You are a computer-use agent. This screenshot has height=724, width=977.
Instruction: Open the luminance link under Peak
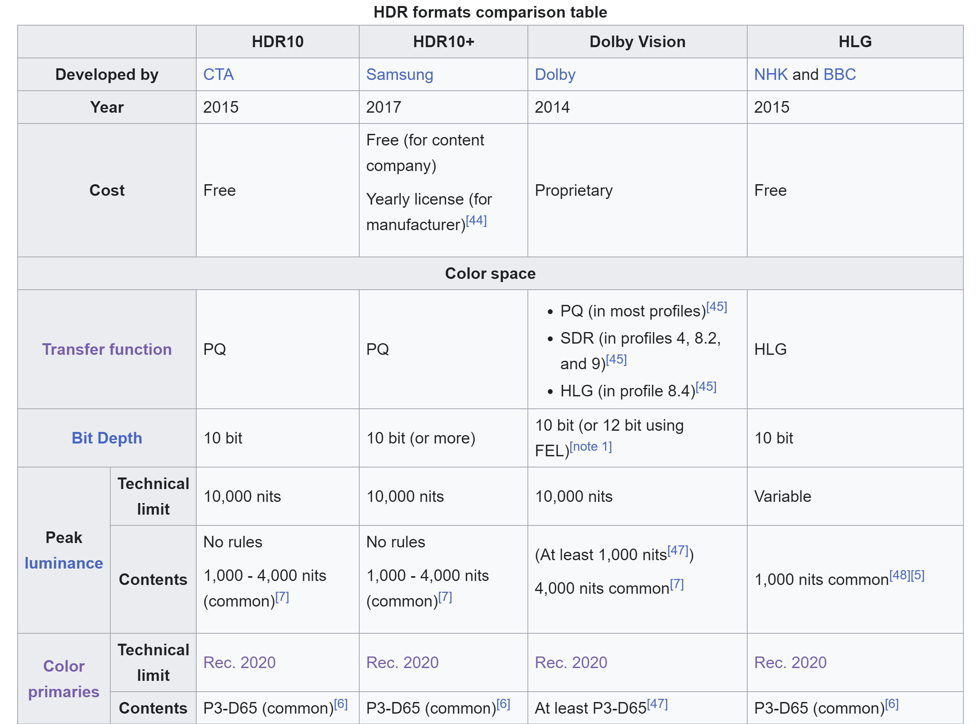click(x=64, y=563)
